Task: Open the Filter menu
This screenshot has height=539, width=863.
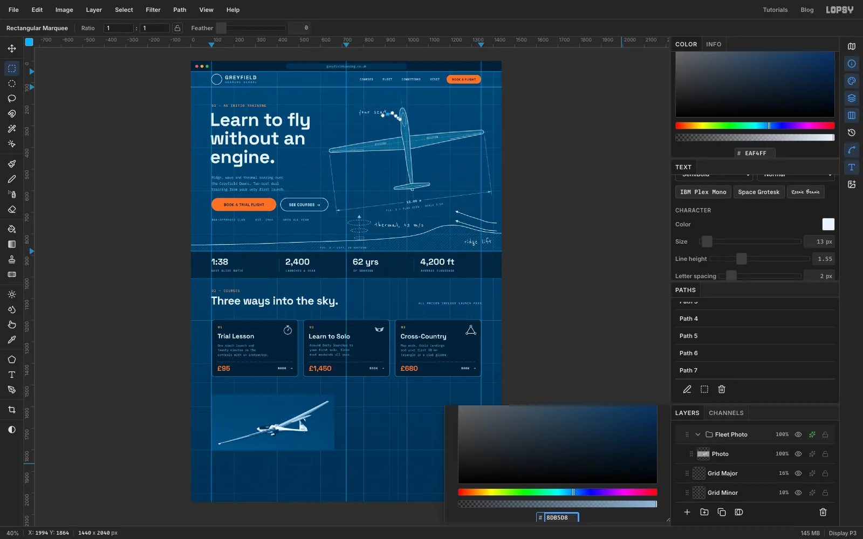Action: click(153, 10)
